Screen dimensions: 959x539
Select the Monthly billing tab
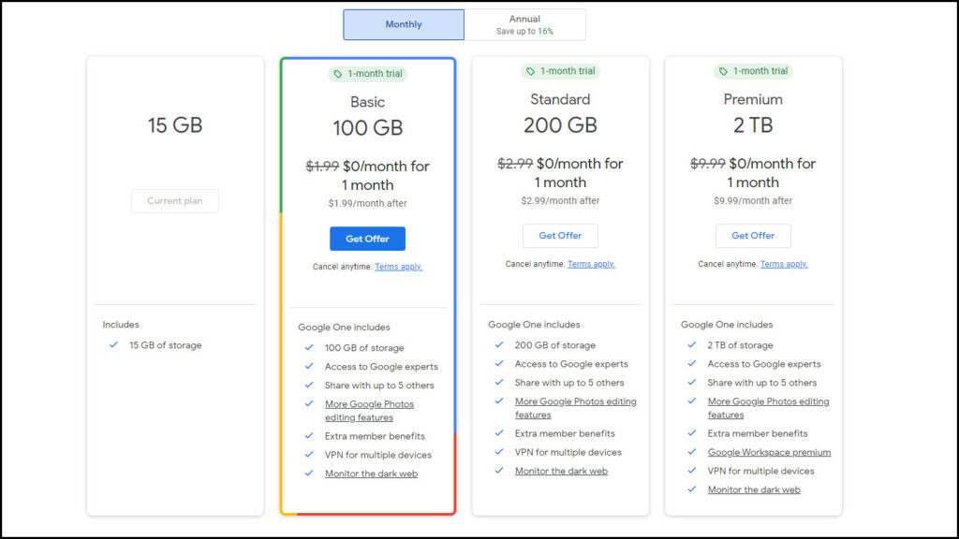[x=403, y=24]
